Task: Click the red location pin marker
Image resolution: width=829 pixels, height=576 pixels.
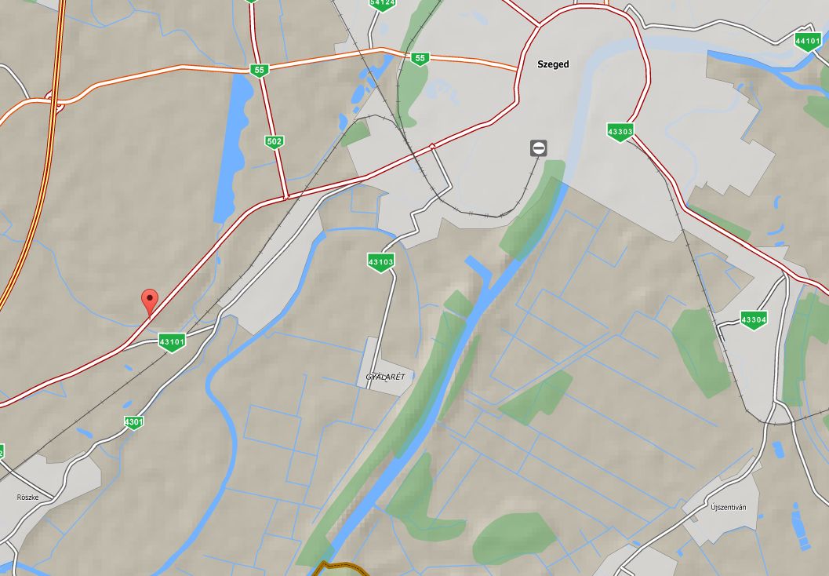Action: [x=150, y=303]
